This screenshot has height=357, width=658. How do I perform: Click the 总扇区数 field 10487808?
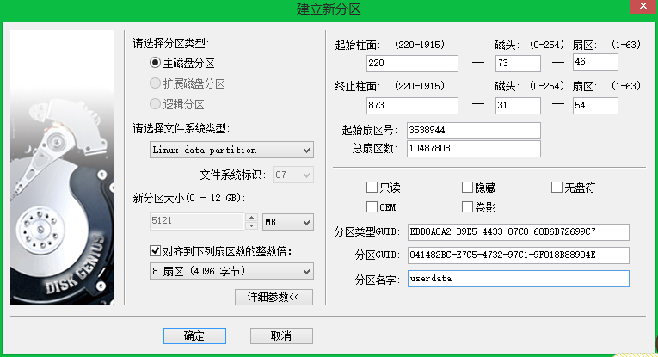(x=474, y=149)
